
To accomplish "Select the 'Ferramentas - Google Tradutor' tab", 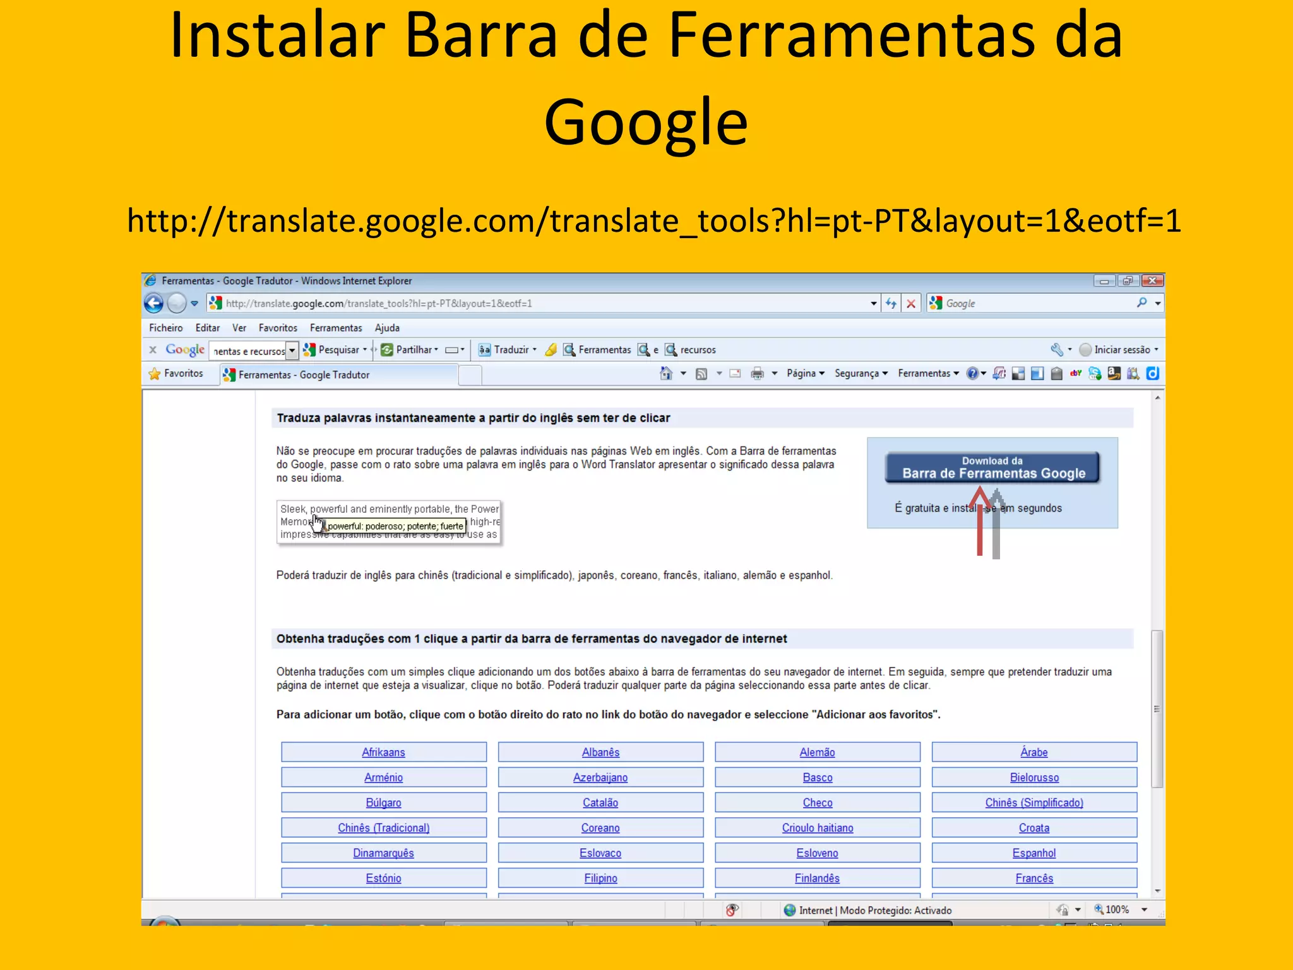I will coord(338,374).
